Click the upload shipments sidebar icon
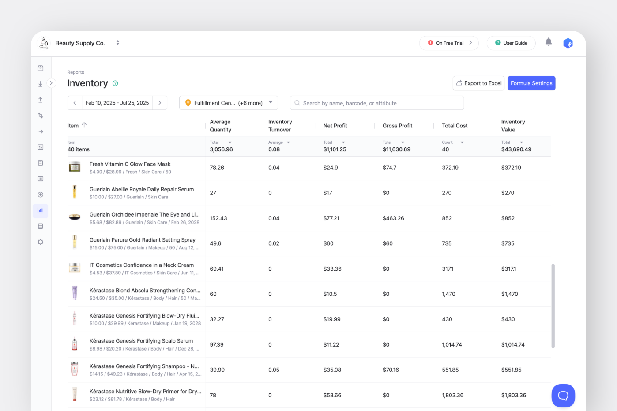This screenshot has height=411, width=617. (40, 99)
